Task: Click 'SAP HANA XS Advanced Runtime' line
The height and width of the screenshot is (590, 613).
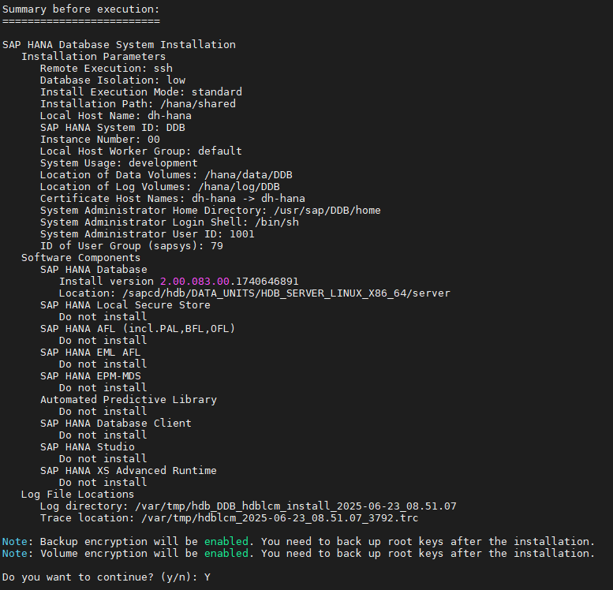Action: click(129, 470)
